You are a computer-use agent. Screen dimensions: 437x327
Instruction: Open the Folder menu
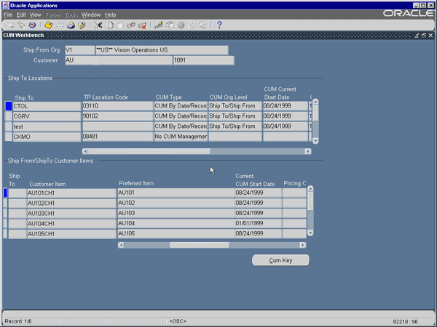[53, 15]
